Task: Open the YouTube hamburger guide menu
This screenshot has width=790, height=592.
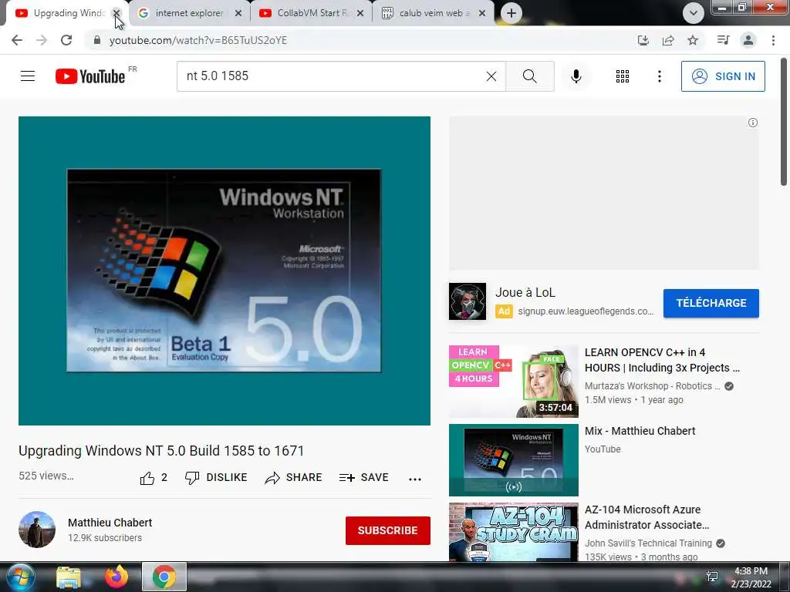Action: click(28, 76)
